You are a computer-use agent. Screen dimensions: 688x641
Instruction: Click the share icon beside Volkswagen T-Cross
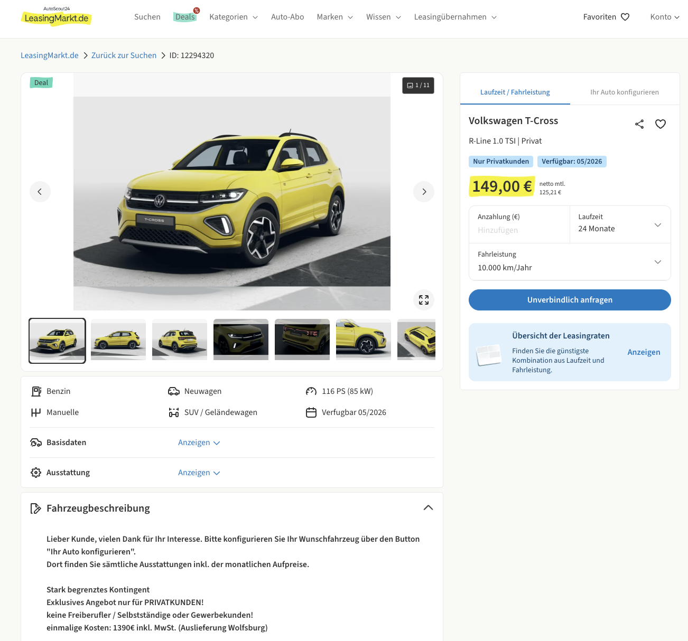click(639, 124)
